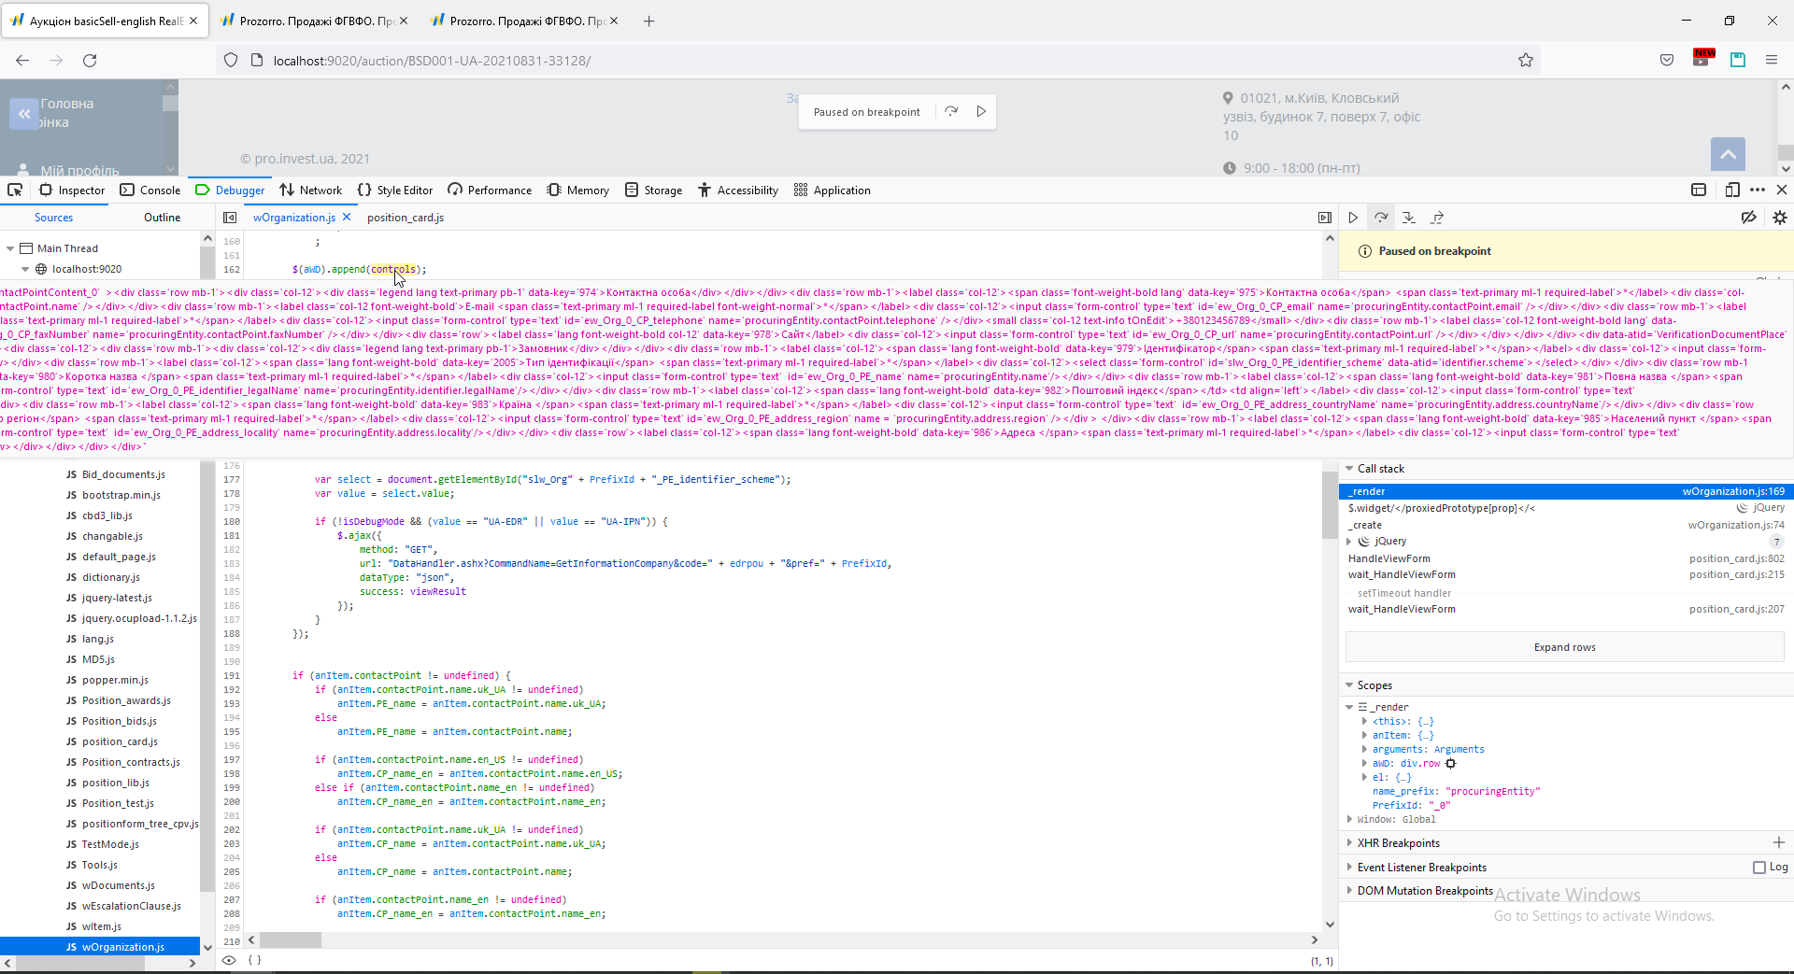Select HandleViewForm call stack frame
The image size is (1794, 974).
click(x=1565, y=558)
